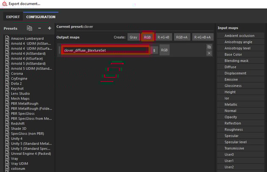
Task: Pick the Roughness input map
Action: (240, 130)
